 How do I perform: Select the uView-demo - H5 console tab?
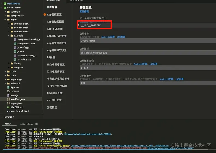(29, 124)
